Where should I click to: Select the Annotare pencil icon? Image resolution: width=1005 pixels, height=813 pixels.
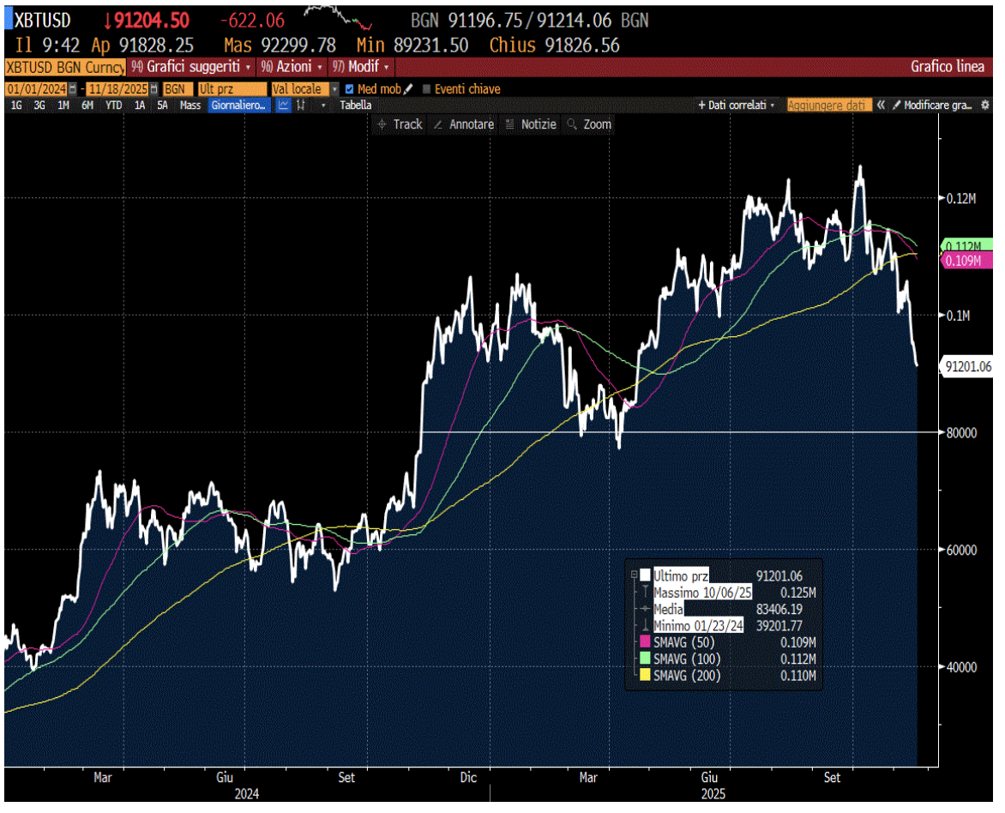click(x=439, y=124)
